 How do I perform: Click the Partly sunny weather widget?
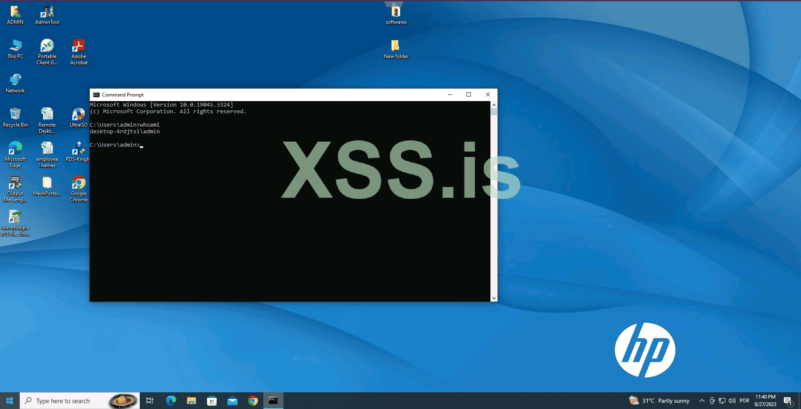point(659,400)
